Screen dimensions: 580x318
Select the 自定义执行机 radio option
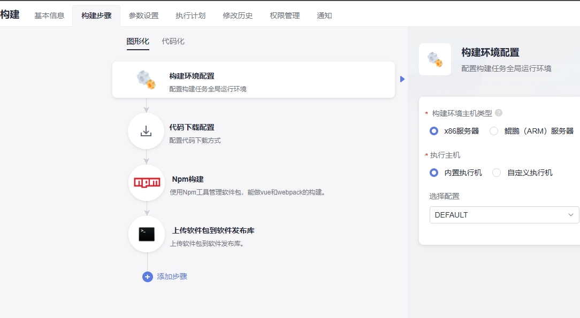[497, 173]
